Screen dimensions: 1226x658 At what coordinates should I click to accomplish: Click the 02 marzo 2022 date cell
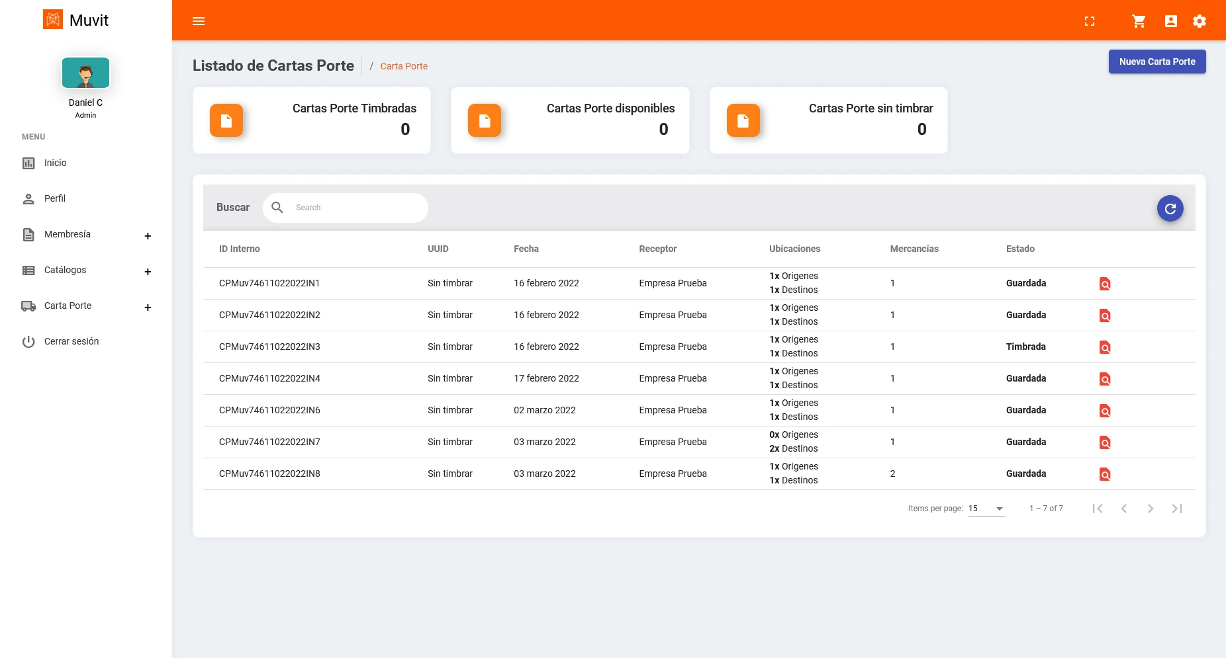pos(545,410)
